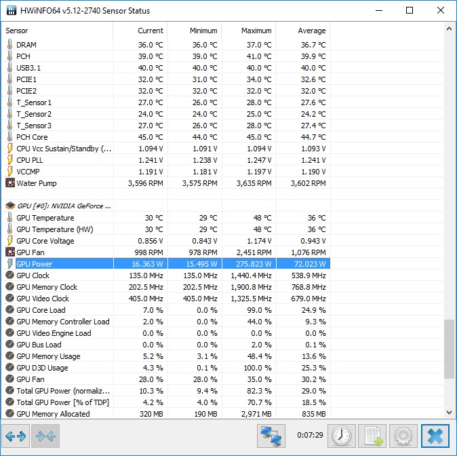Viewport: 457px width, 456px height.
Task: Click the scrollbar down arrow
Action: point(449,413)
